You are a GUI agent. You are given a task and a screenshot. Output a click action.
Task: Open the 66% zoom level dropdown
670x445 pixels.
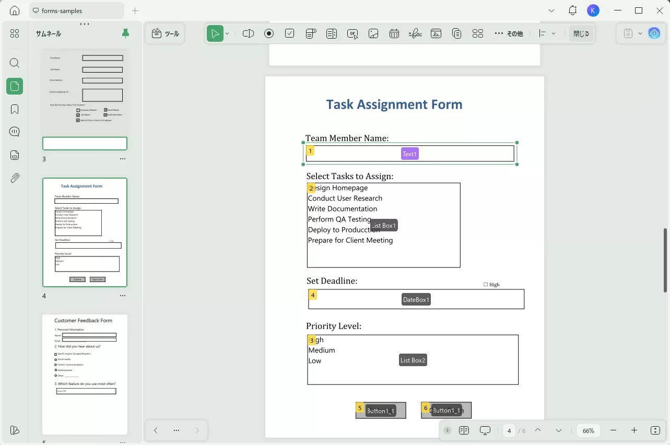pos(589,431)
